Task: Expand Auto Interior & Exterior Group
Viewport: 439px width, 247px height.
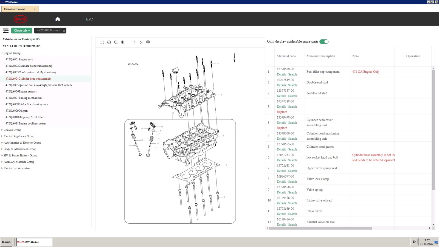Action: click(2, 143)
